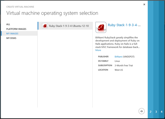Click the PUBLISHER label

103,56
